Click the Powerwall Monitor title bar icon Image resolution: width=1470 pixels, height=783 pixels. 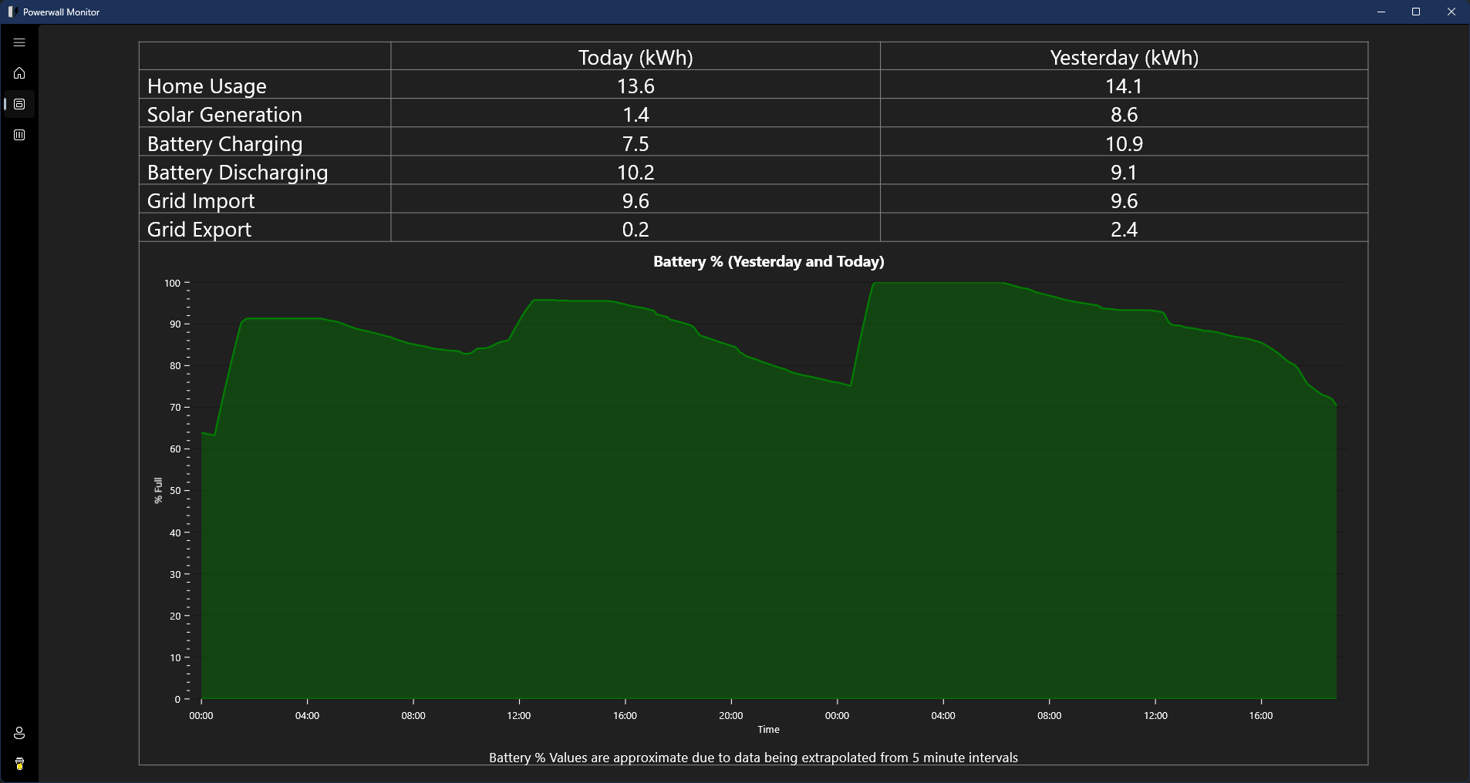coord(12,12)
